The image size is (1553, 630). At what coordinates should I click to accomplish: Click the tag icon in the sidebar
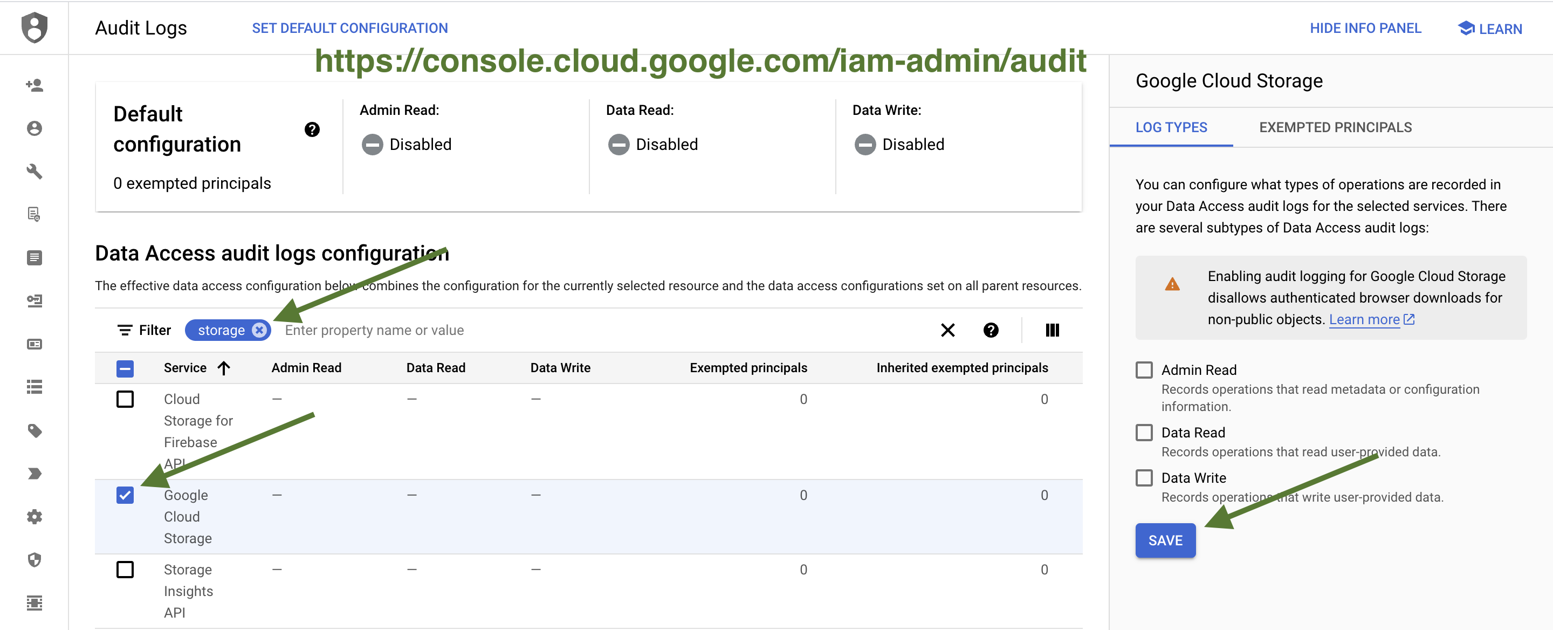[x=35, y=430]
